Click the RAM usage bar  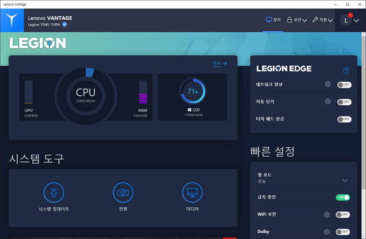pyautogui.click(x=143, y=92)
